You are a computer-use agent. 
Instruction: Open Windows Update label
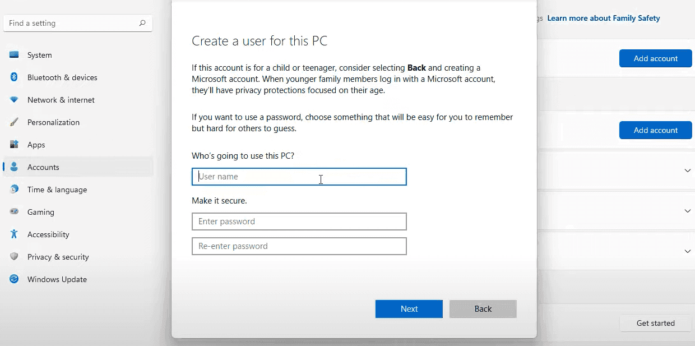point(57,279)
